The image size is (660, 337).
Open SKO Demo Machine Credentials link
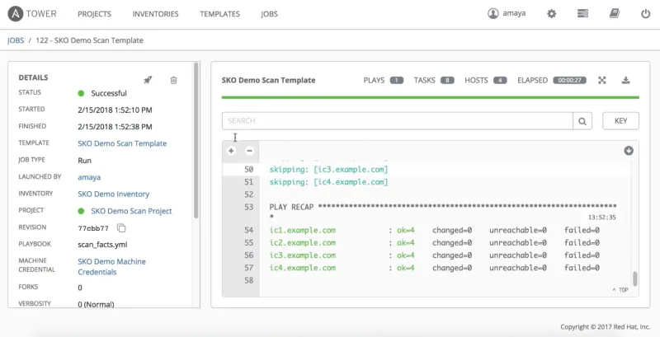pos(111,266)
